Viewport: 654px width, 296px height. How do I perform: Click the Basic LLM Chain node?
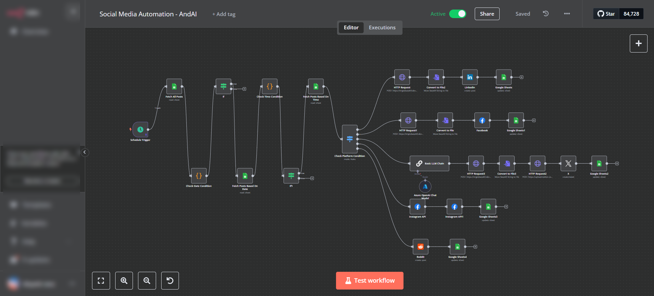tap(429, 164)
